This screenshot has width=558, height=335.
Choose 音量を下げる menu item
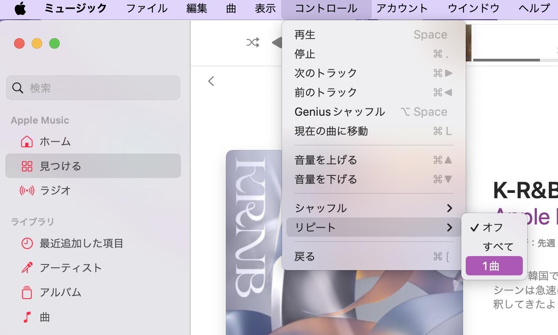373,179
